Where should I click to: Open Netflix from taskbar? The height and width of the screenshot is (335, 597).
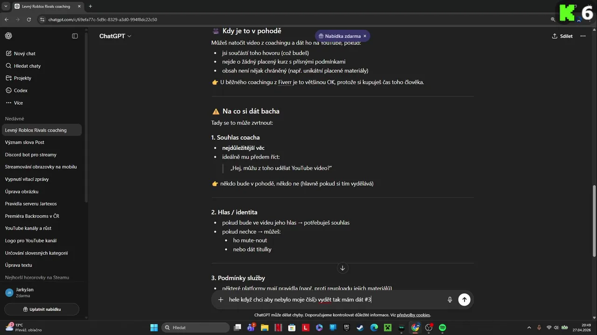tap(278, 328)
